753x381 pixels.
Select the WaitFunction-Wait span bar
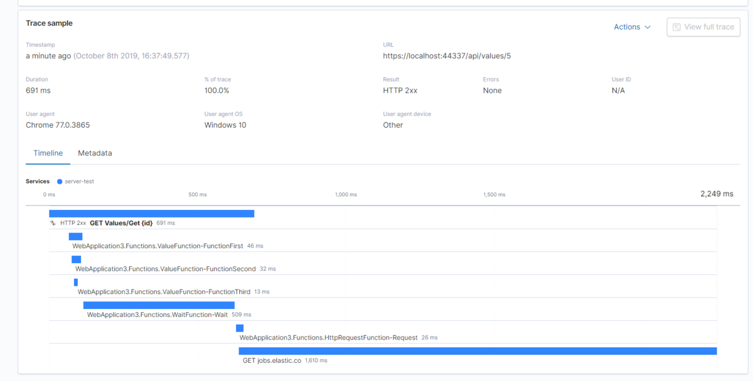159,305
